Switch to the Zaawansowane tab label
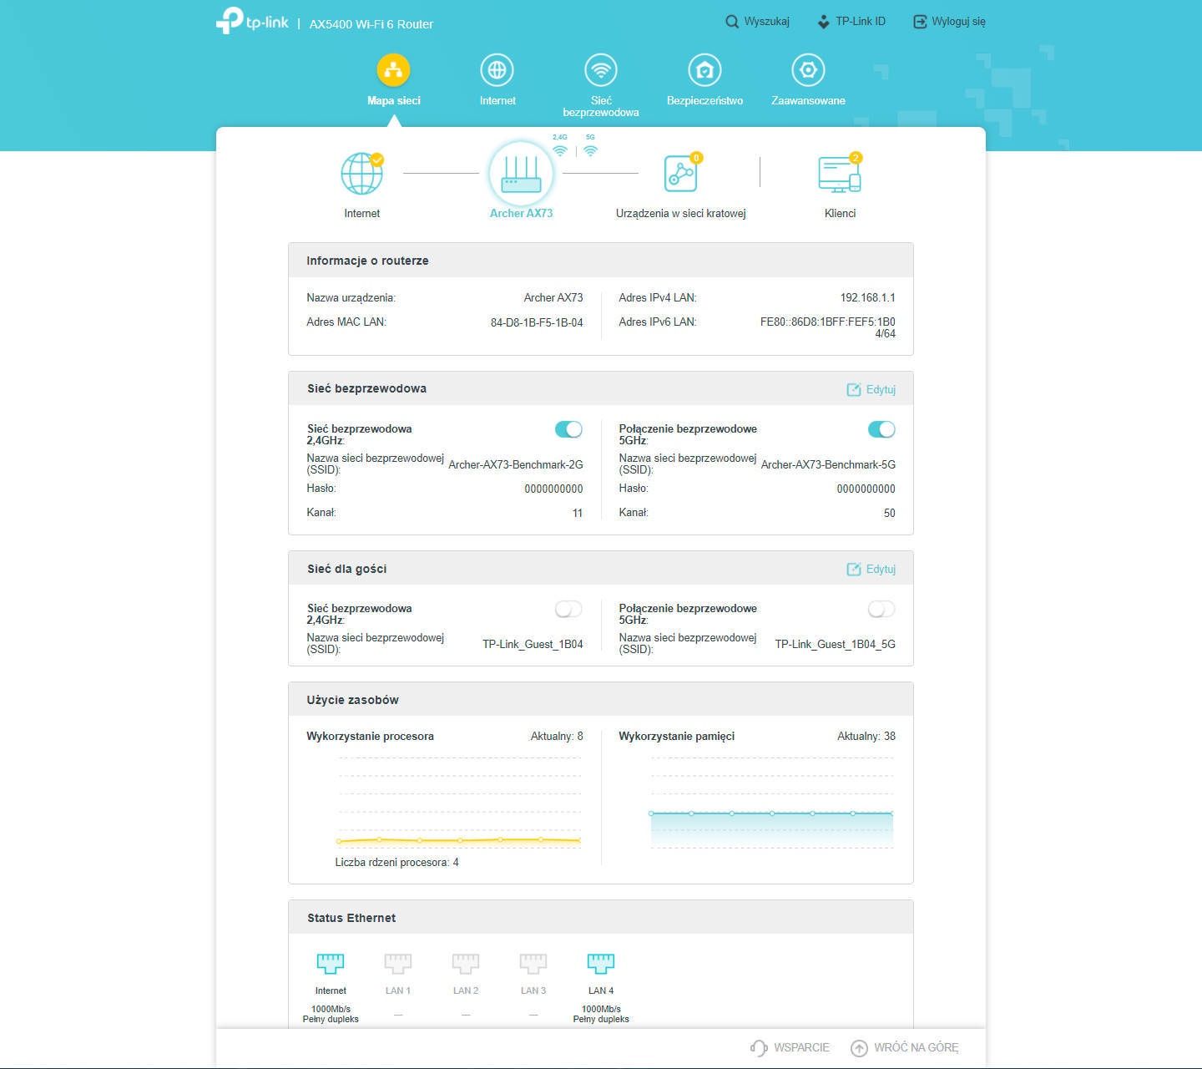This screenshot has width=1202, height=1069. (808, 101)
